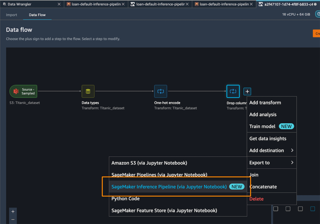Expand the Add destination submenu
The height and width of the screenshot is (224, 320).
(272, 150)
